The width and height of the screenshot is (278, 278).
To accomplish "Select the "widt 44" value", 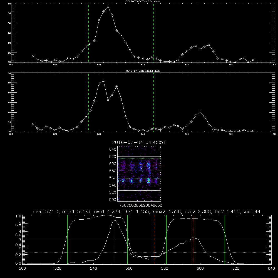I will coord(252,212).
